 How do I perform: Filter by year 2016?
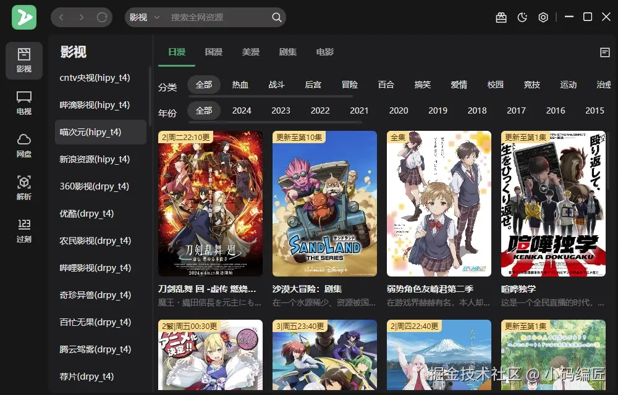point(556,110)
